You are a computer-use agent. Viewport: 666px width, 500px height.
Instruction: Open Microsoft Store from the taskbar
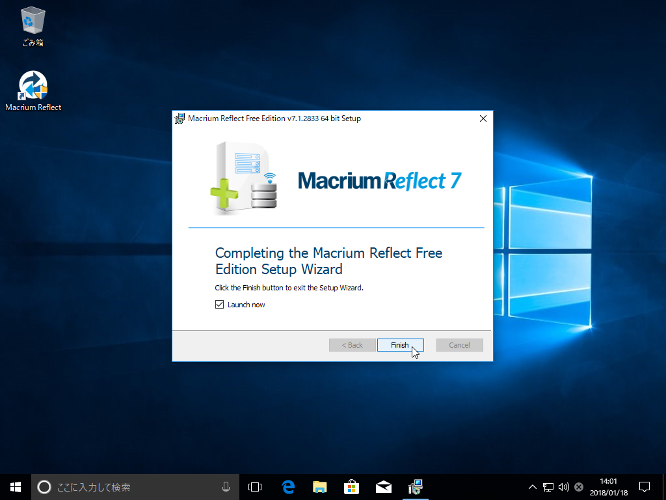352,487
